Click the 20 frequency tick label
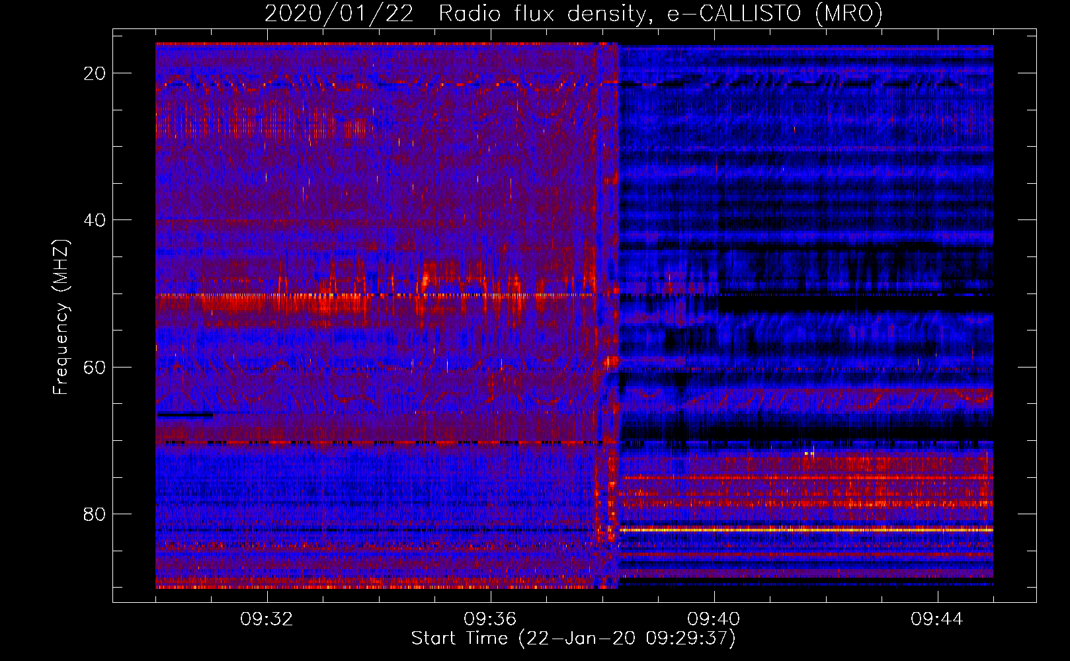Viewport: 1070px width, 661px height. point(95,73)
